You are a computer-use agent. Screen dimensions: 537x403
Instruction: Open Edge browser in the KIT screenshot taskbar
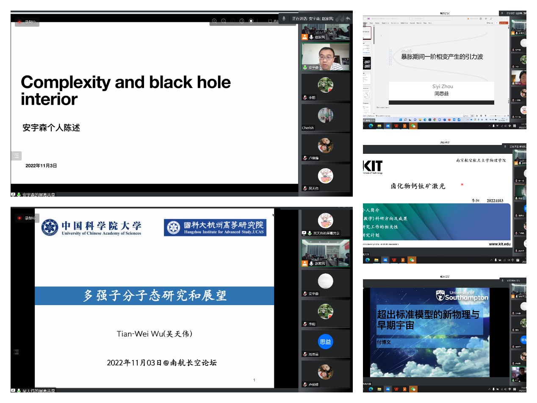tap(367, 260)
